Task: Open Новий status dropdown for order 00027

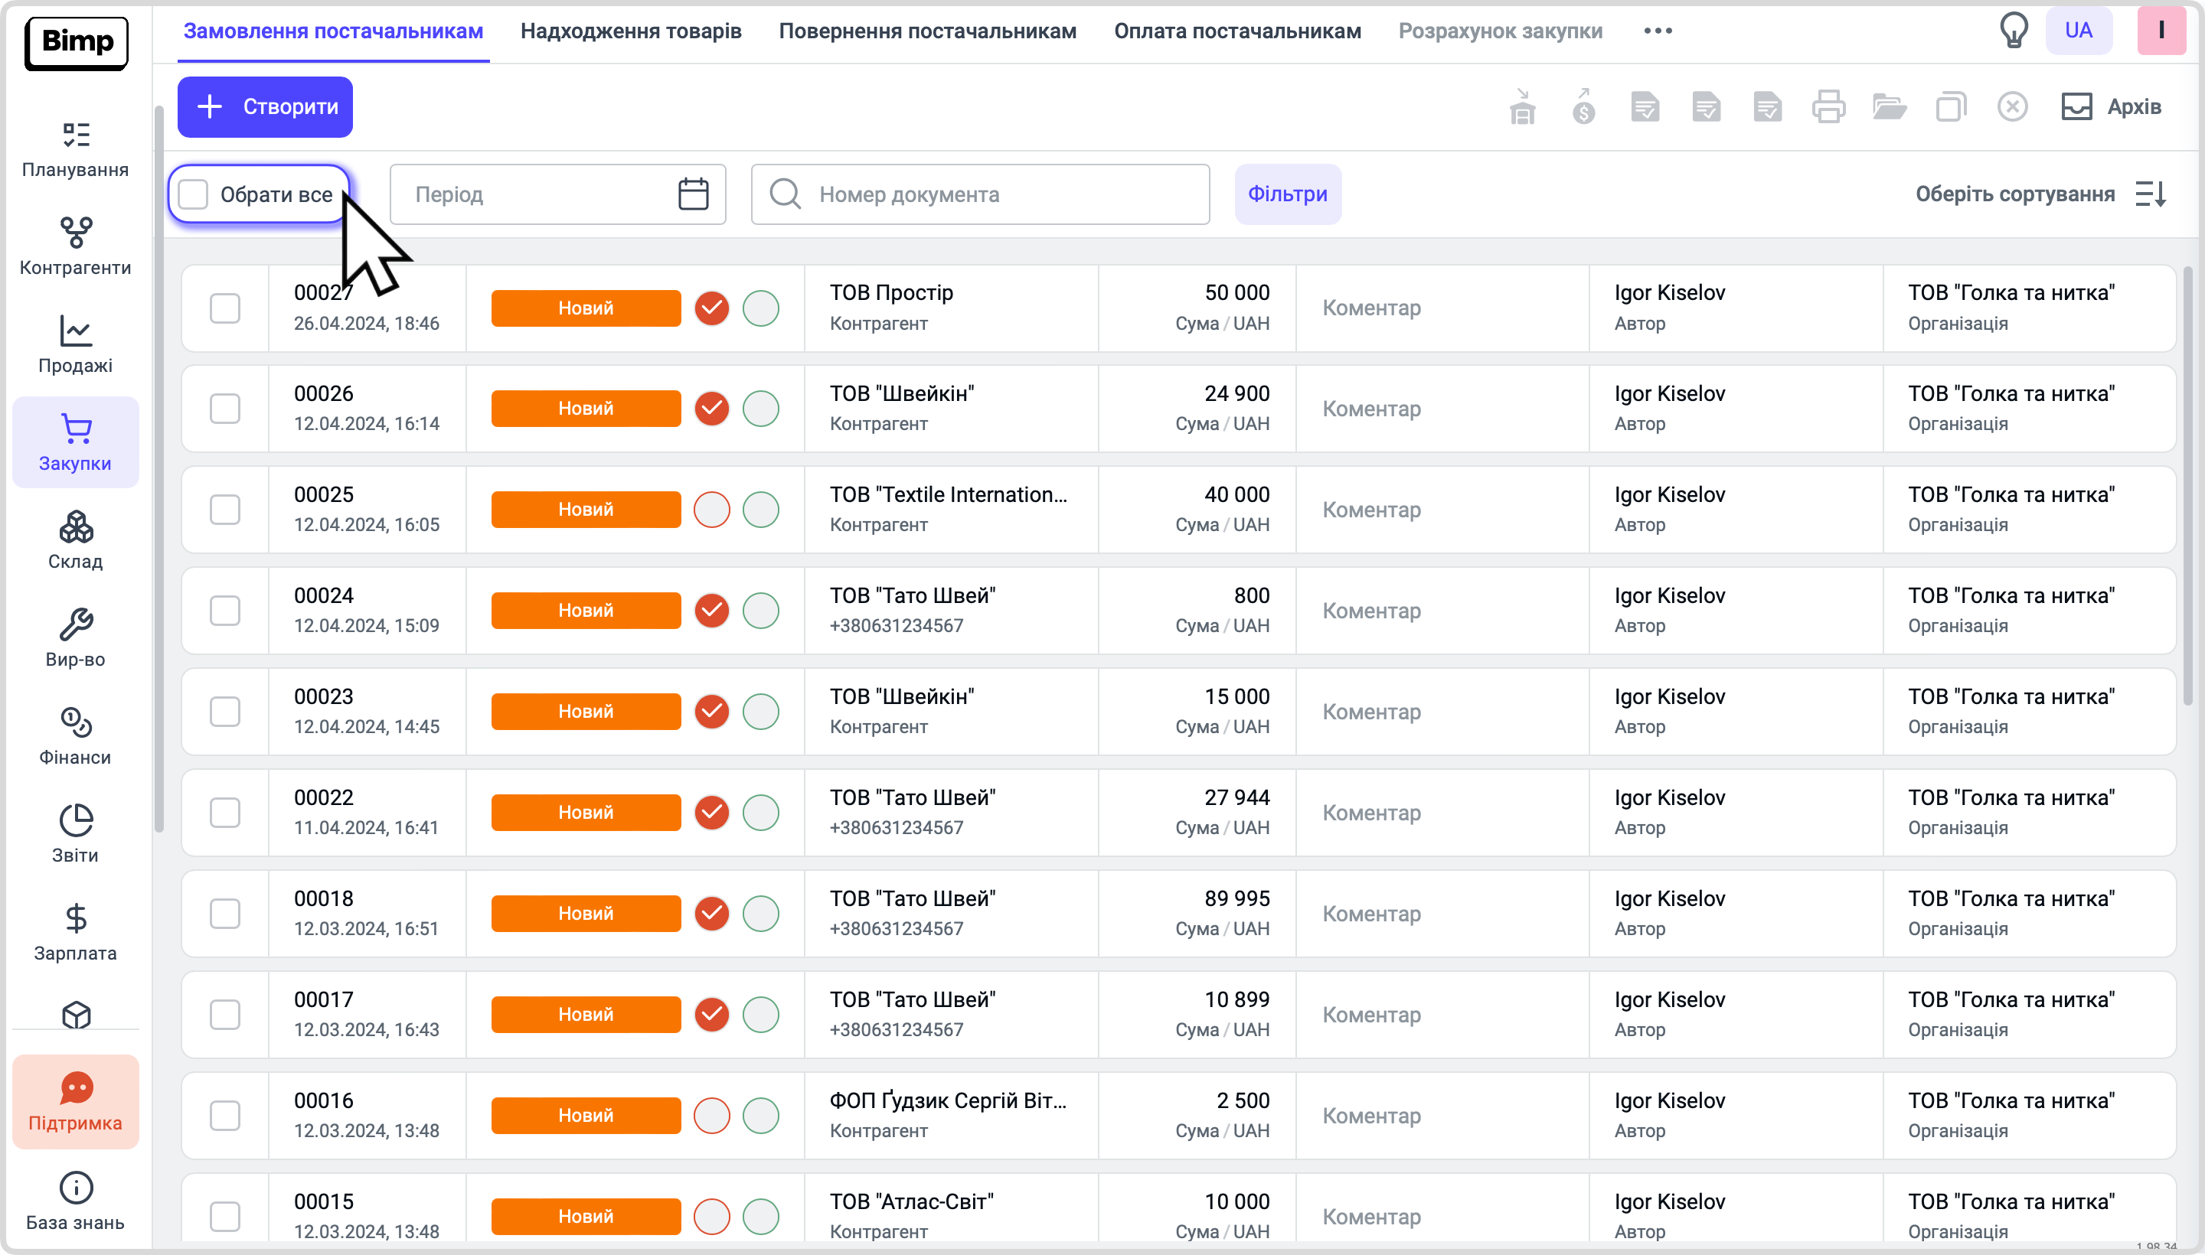Action: tap(586, 308)
